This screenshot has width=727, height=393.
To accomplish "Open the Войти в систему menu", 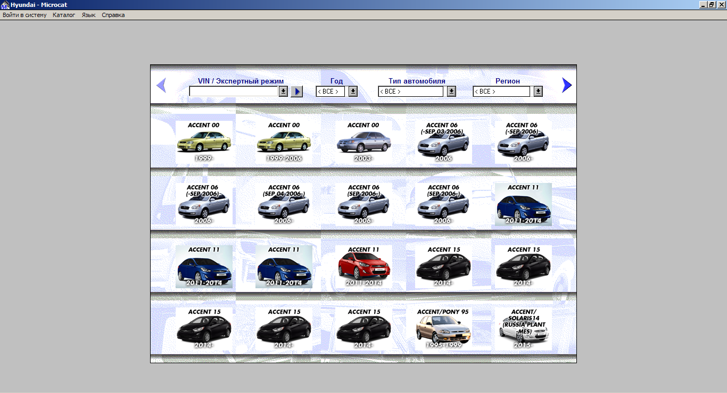I will click(x=24, y=15).
